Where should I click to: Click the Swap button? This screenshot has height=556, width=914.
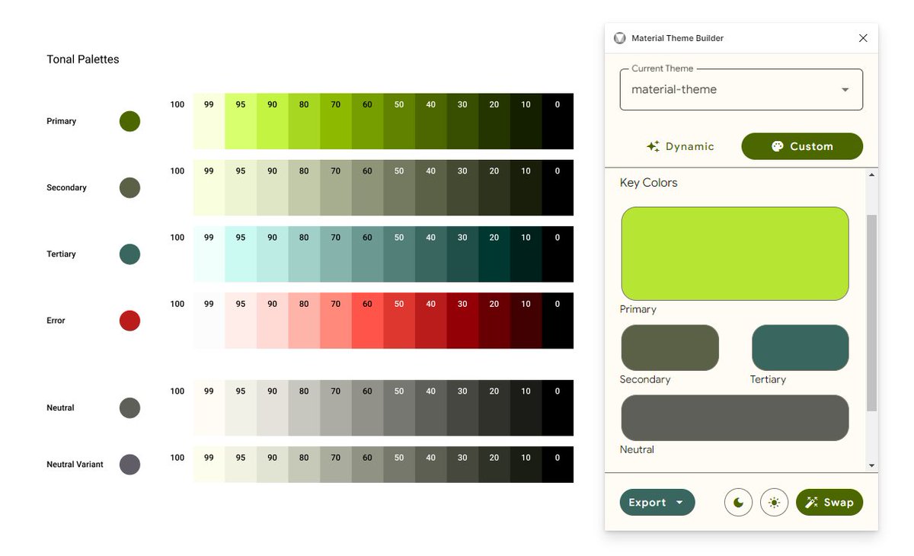(829, 503)
